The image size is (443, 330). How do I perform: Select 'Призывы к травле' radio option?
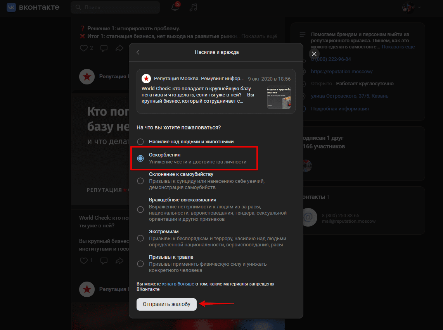[x=140, y=264]
